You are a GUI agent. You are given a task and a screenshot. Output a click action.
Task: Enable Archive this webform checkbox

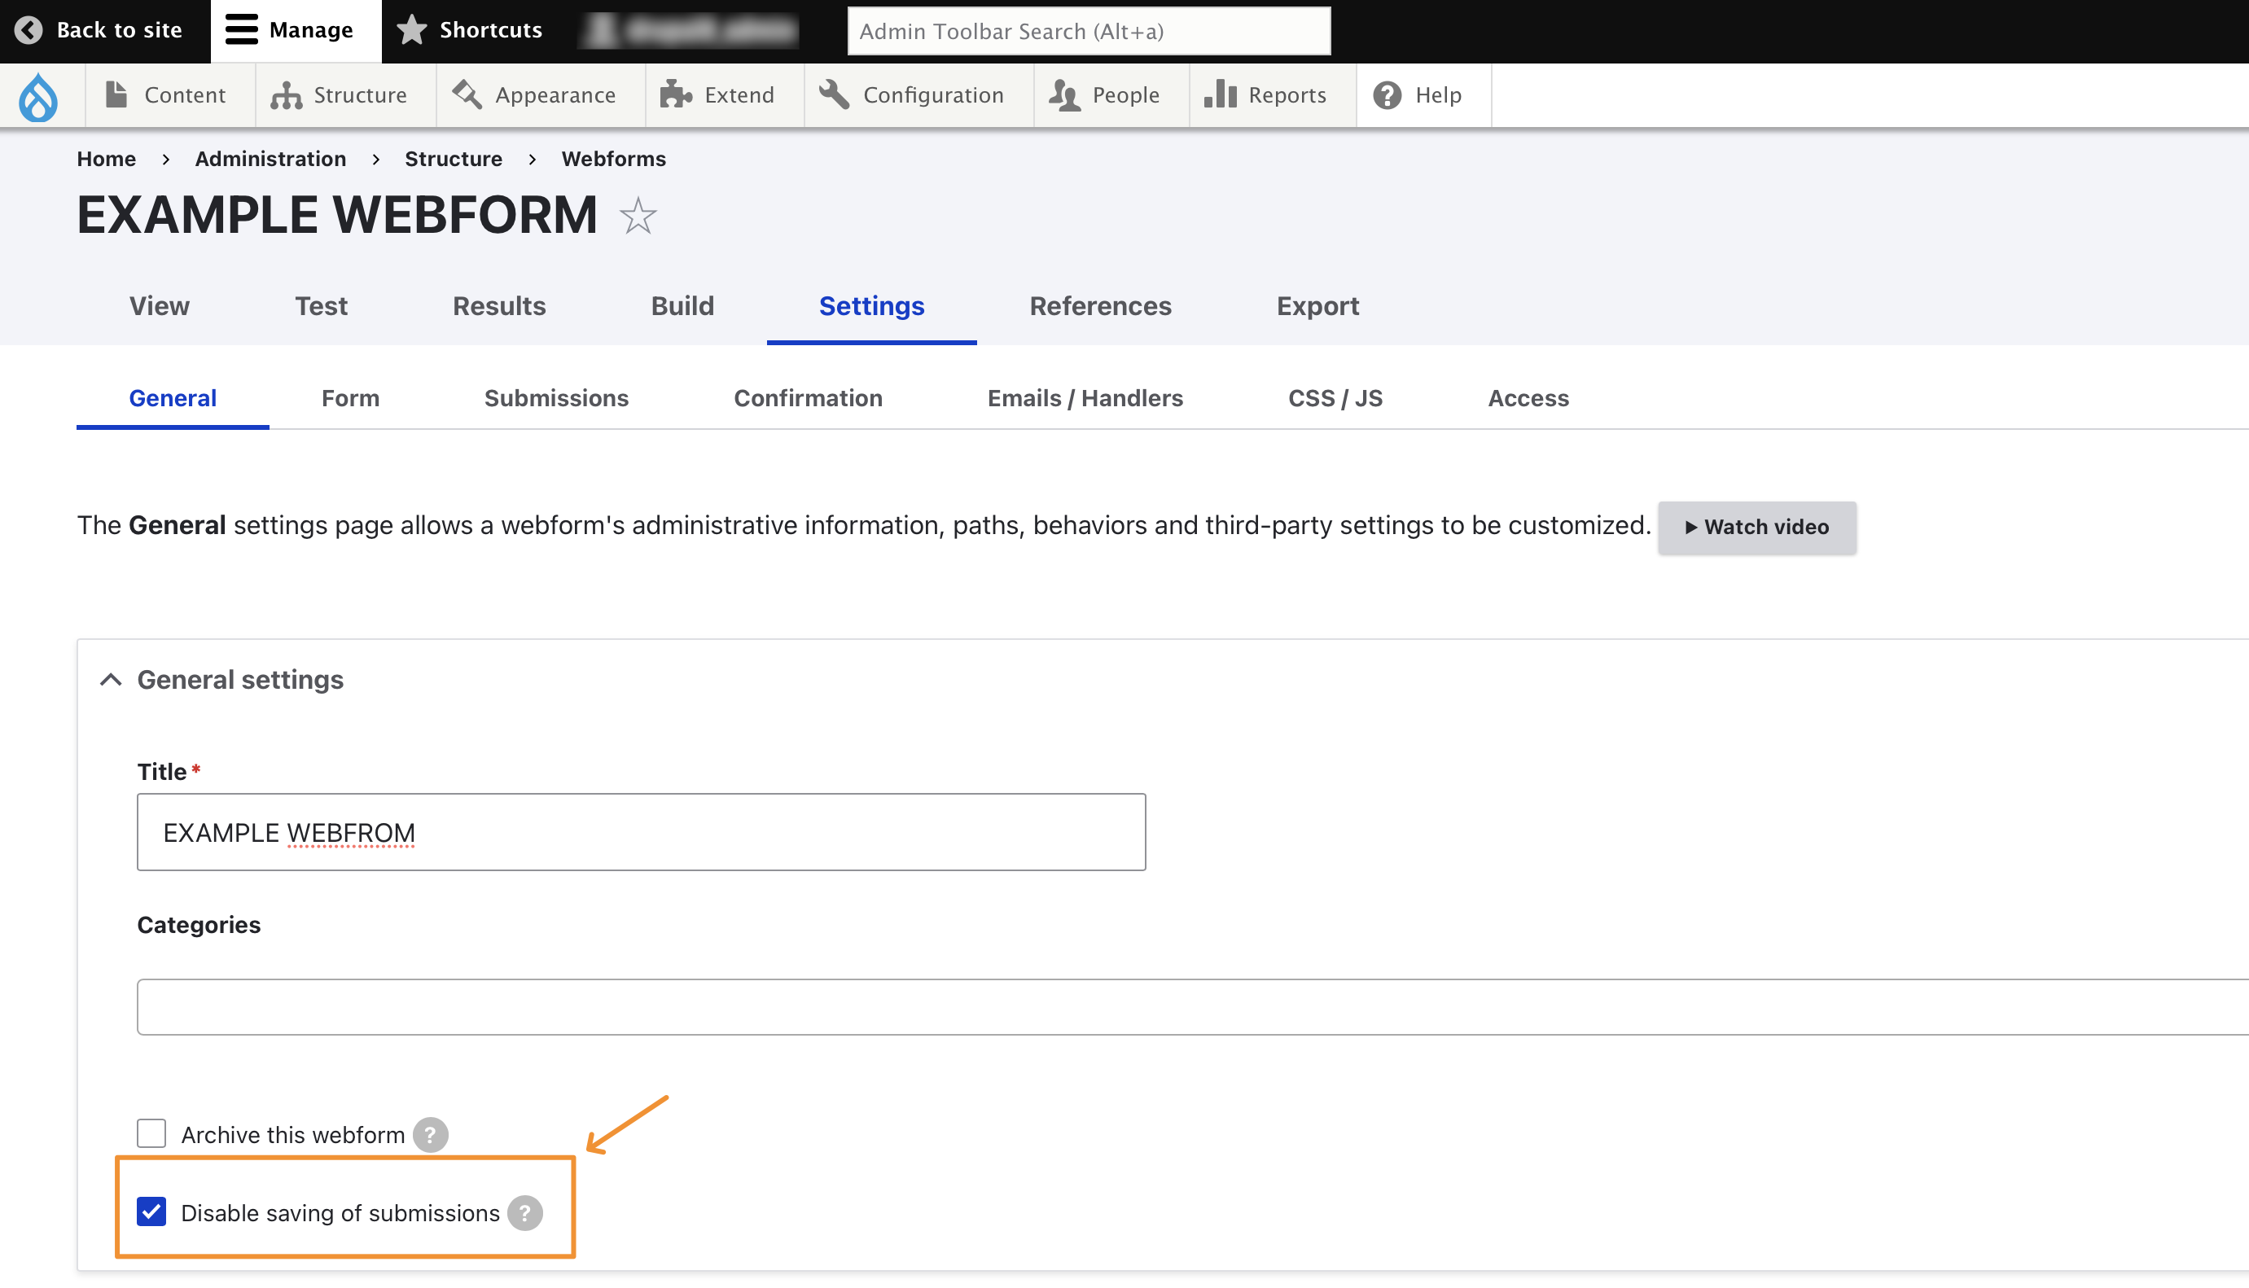click(x=151, y=1133)
